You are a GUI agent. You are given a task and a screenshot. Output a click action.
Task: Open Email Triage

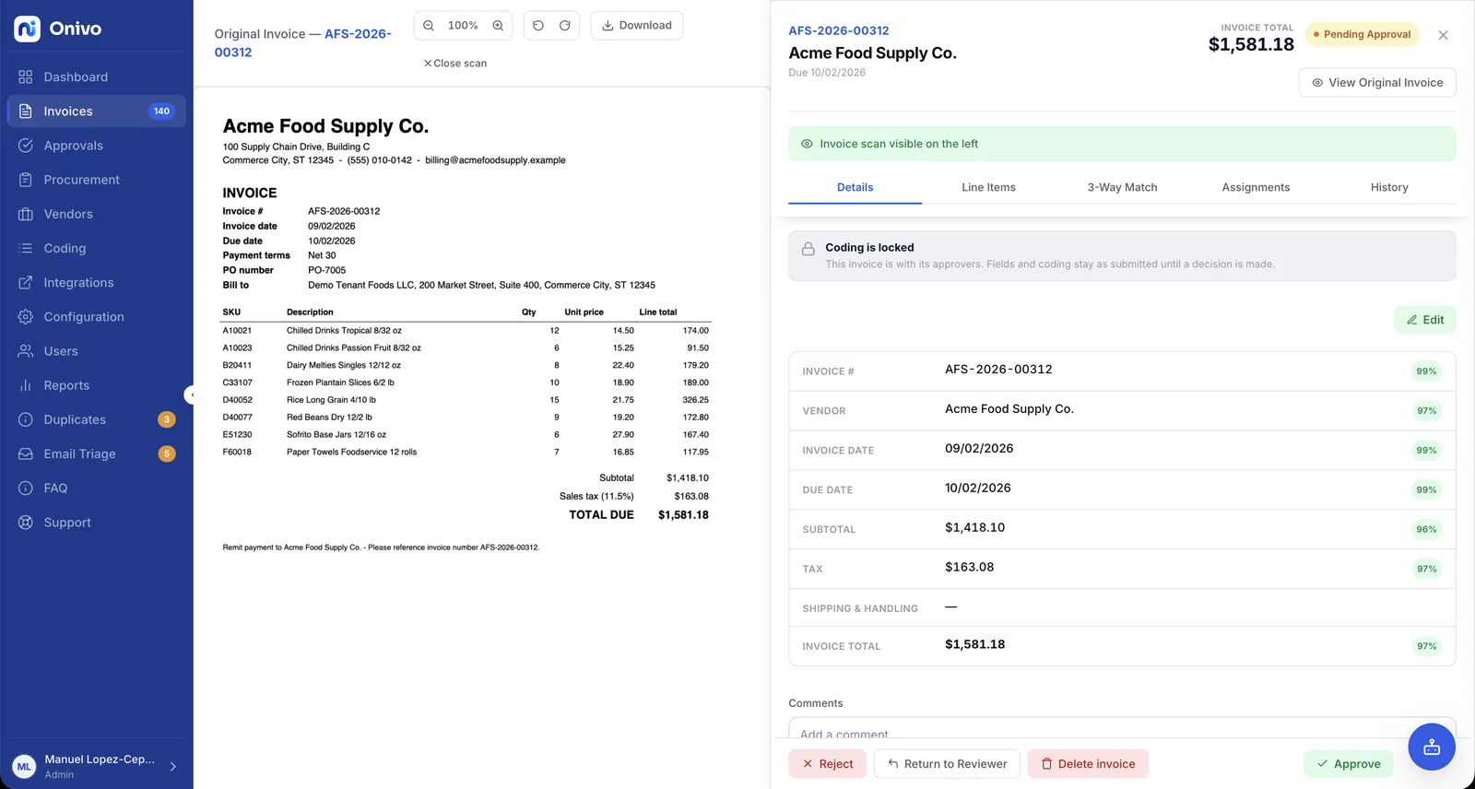[97, 453]
